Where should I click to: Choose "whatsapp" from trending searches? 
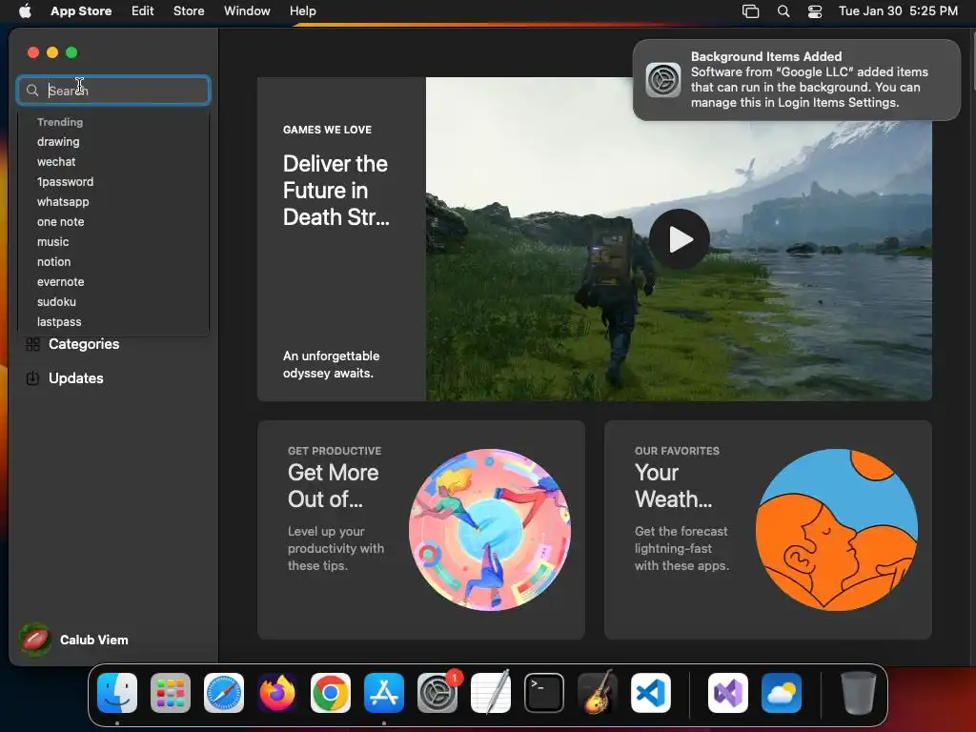coord(63,202)
